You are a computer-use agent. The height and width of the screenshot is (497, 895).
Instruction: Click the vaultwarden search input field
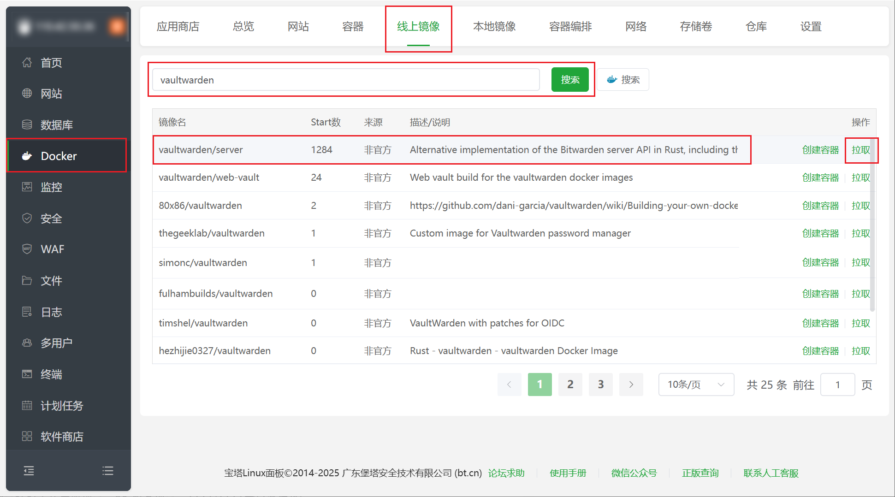(x=345, y=79)
